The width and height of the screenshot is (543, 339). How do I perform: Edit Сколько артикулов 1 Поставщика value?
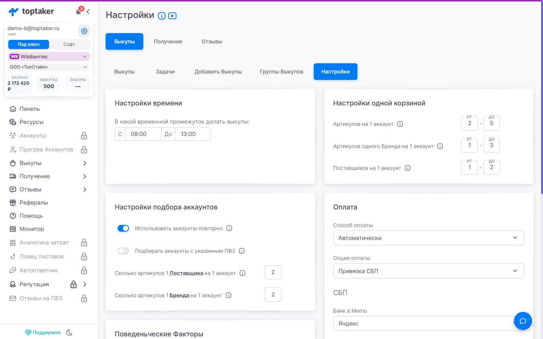(x=273, y=272)
